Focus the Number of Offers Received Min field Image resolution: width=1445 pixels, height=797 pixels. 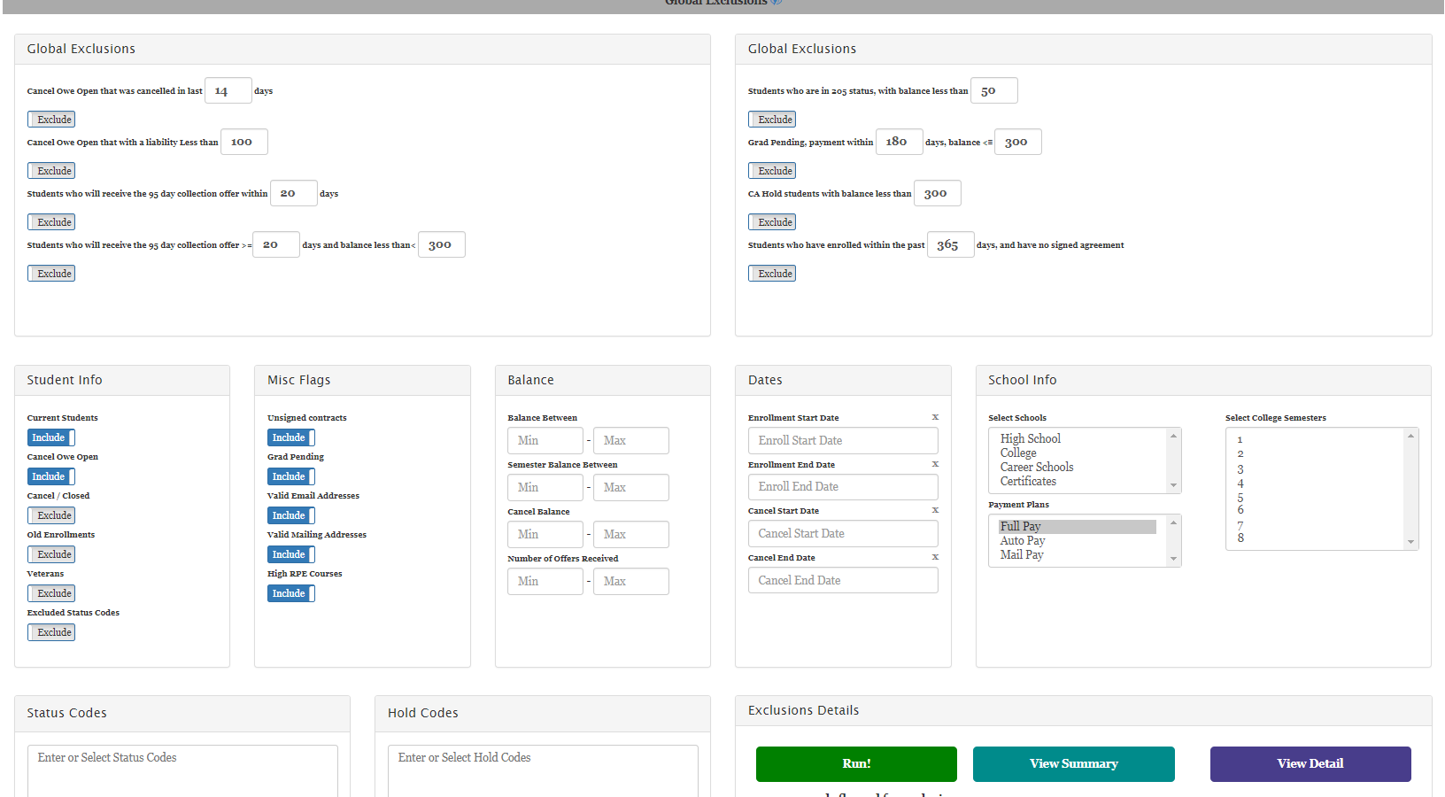point(545,581)
